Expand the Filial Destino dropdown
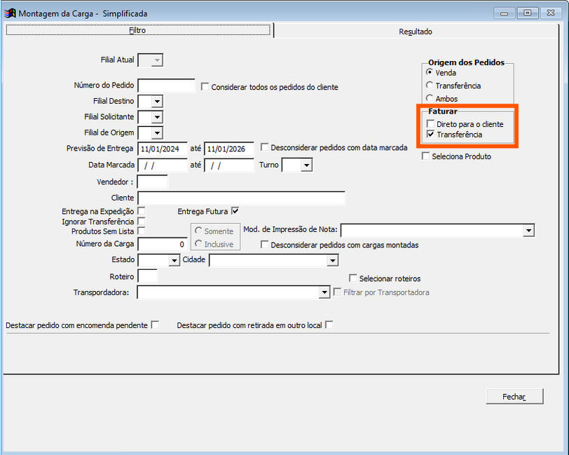The width and height of the screenshot is (569, 455). point(157,102)
